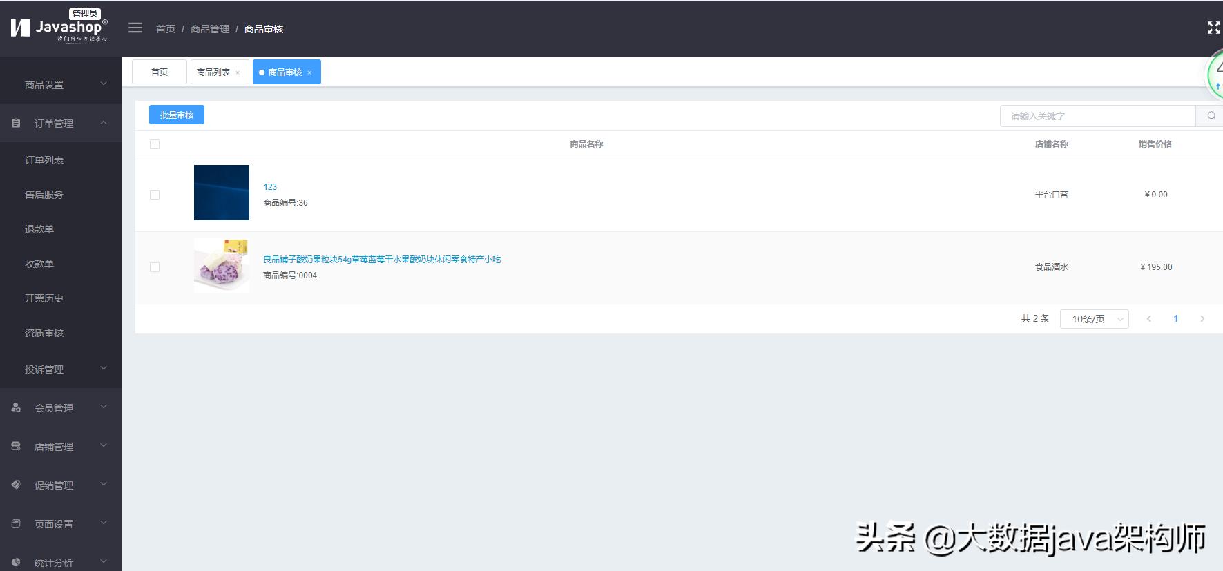Click the search magnifier icon
Viewport: 1223px width, 571px height.
(x=1211, y=115)
